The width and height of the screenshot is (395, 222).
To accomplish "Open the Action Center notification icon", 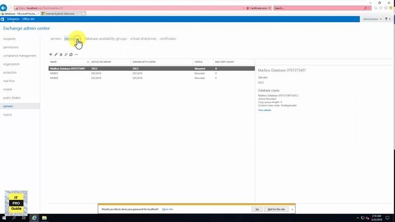I will point(388,218).
